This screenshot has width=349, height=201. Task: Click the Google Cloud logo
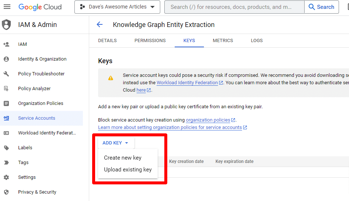coord(40,7)
